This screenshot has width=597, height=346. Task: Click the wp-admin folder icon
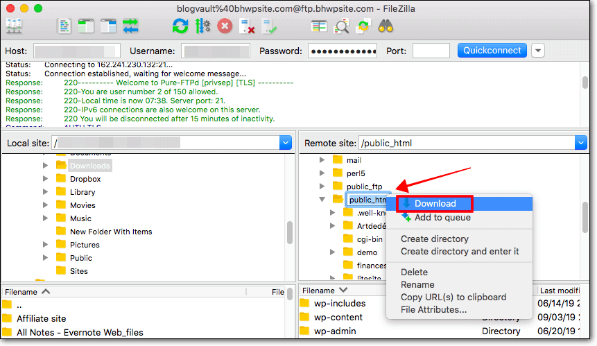coord(304,331)
